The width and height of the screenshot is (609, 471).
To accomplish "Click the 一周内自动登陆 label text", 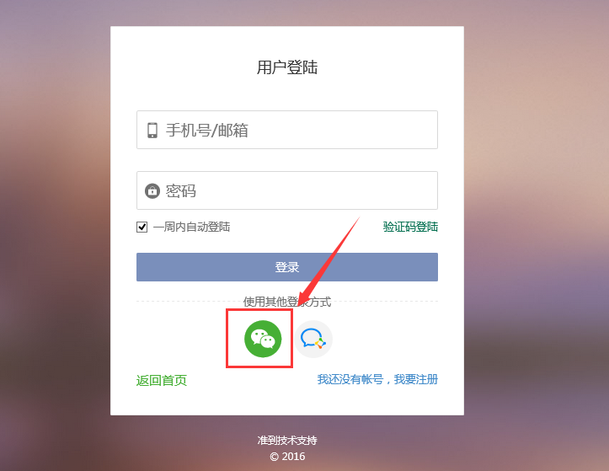I will 191,227.
